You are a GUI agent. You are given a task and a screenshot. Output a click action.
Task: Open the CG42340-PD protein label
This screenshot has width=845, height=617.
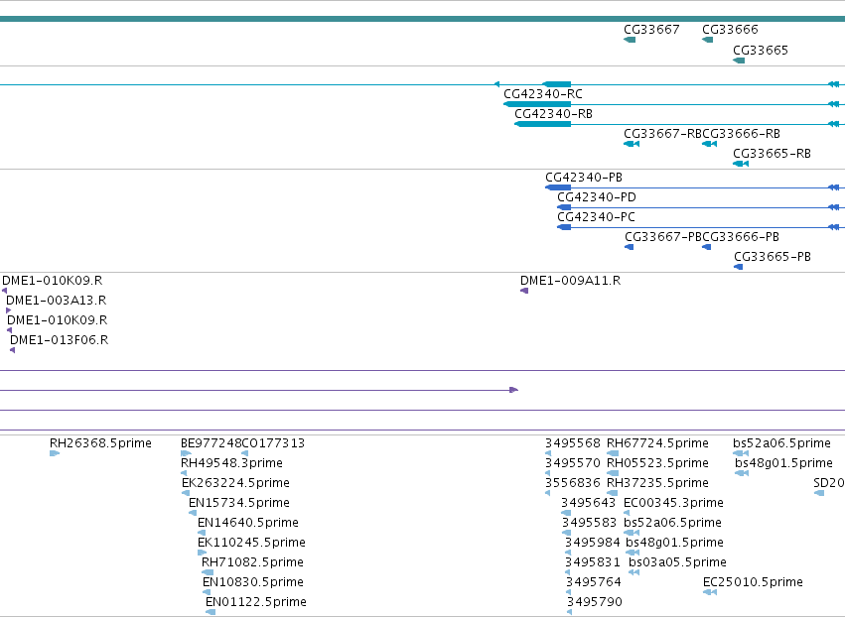point(597,197)
